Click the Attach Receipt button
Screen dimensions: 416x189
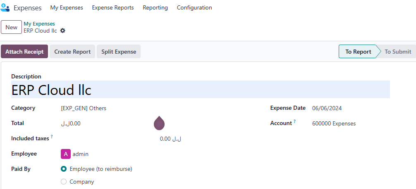click(24, 52)
